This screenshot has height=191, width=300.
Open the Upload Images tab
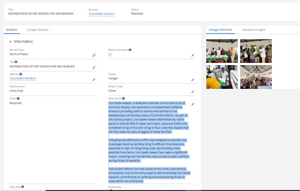254,30
